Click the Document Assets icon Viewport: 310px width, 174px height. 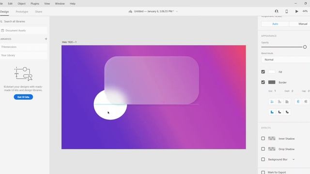point(2,30)
